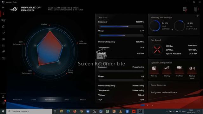The width and height of the screenshot is (203, 114).
Task: Open the User Center icon in the sidebar
Action: coord(3,97)
